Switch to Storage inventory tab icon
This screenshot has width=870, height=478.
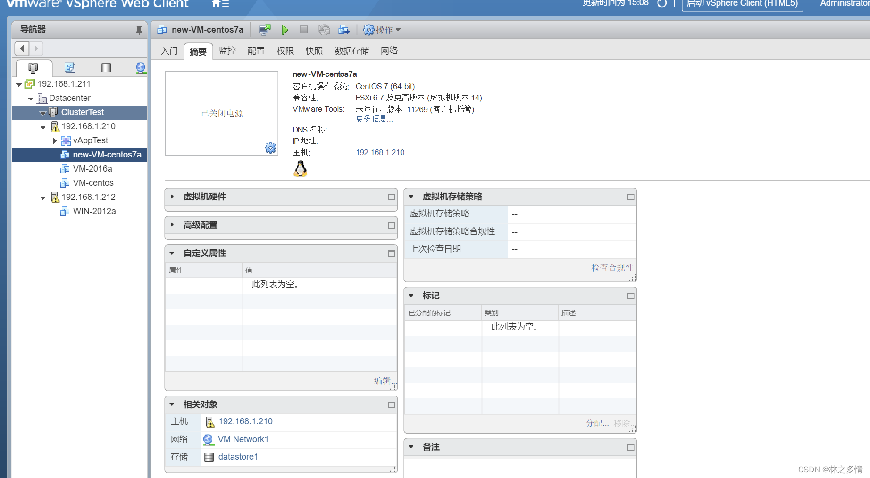[x=107, y=68]
